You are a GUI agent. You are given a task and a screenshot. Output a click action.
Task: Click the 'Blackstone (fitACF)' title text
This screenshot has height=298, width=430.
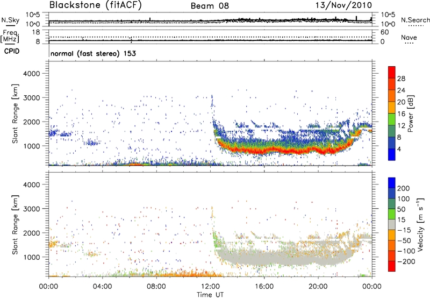(x=96, y=5)
